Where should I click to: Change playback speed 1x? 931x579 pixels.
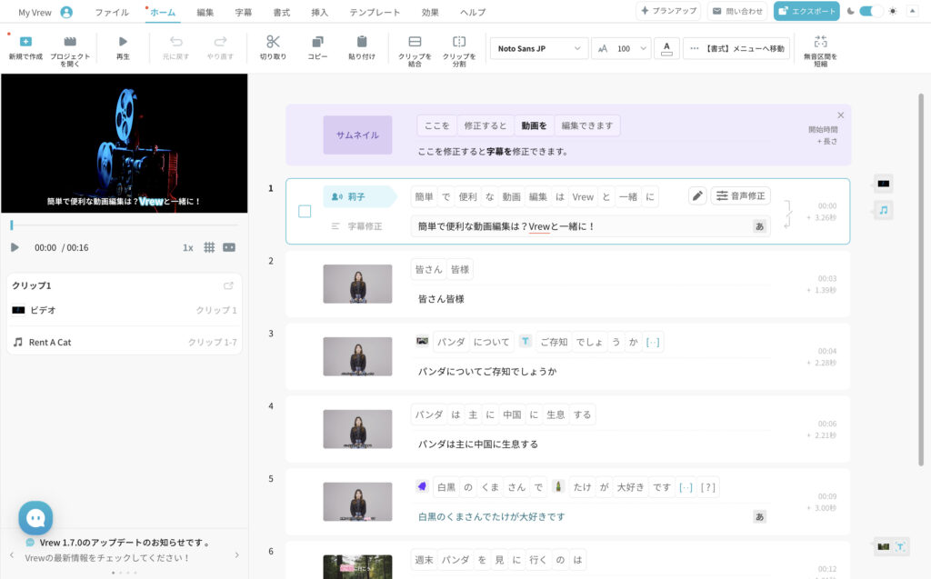point(187,247)
